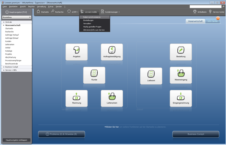
Task: Select Artikel in navigation tree
Action: (8, 48)
